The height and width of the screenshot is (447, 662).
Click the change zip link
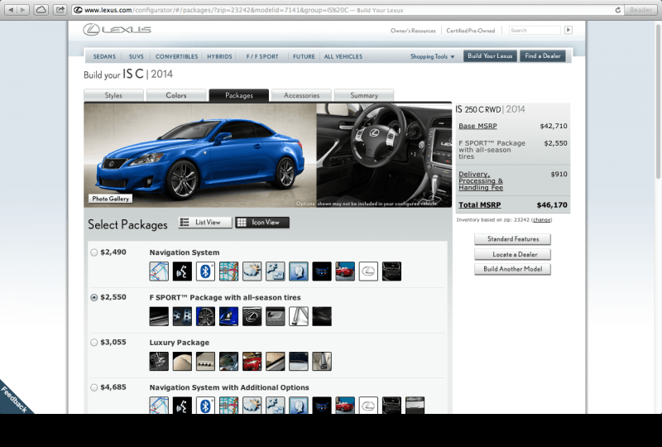[x=542, y=219]
